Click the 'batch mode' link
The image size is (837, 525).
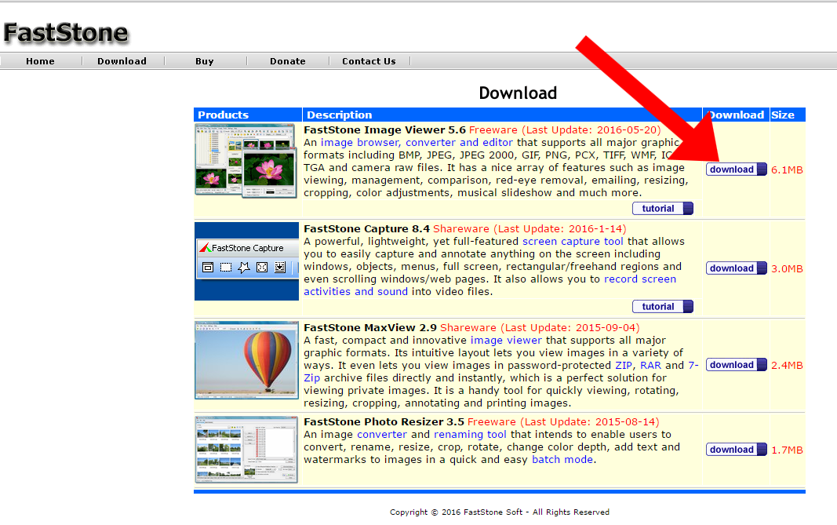tap(562, 460)
